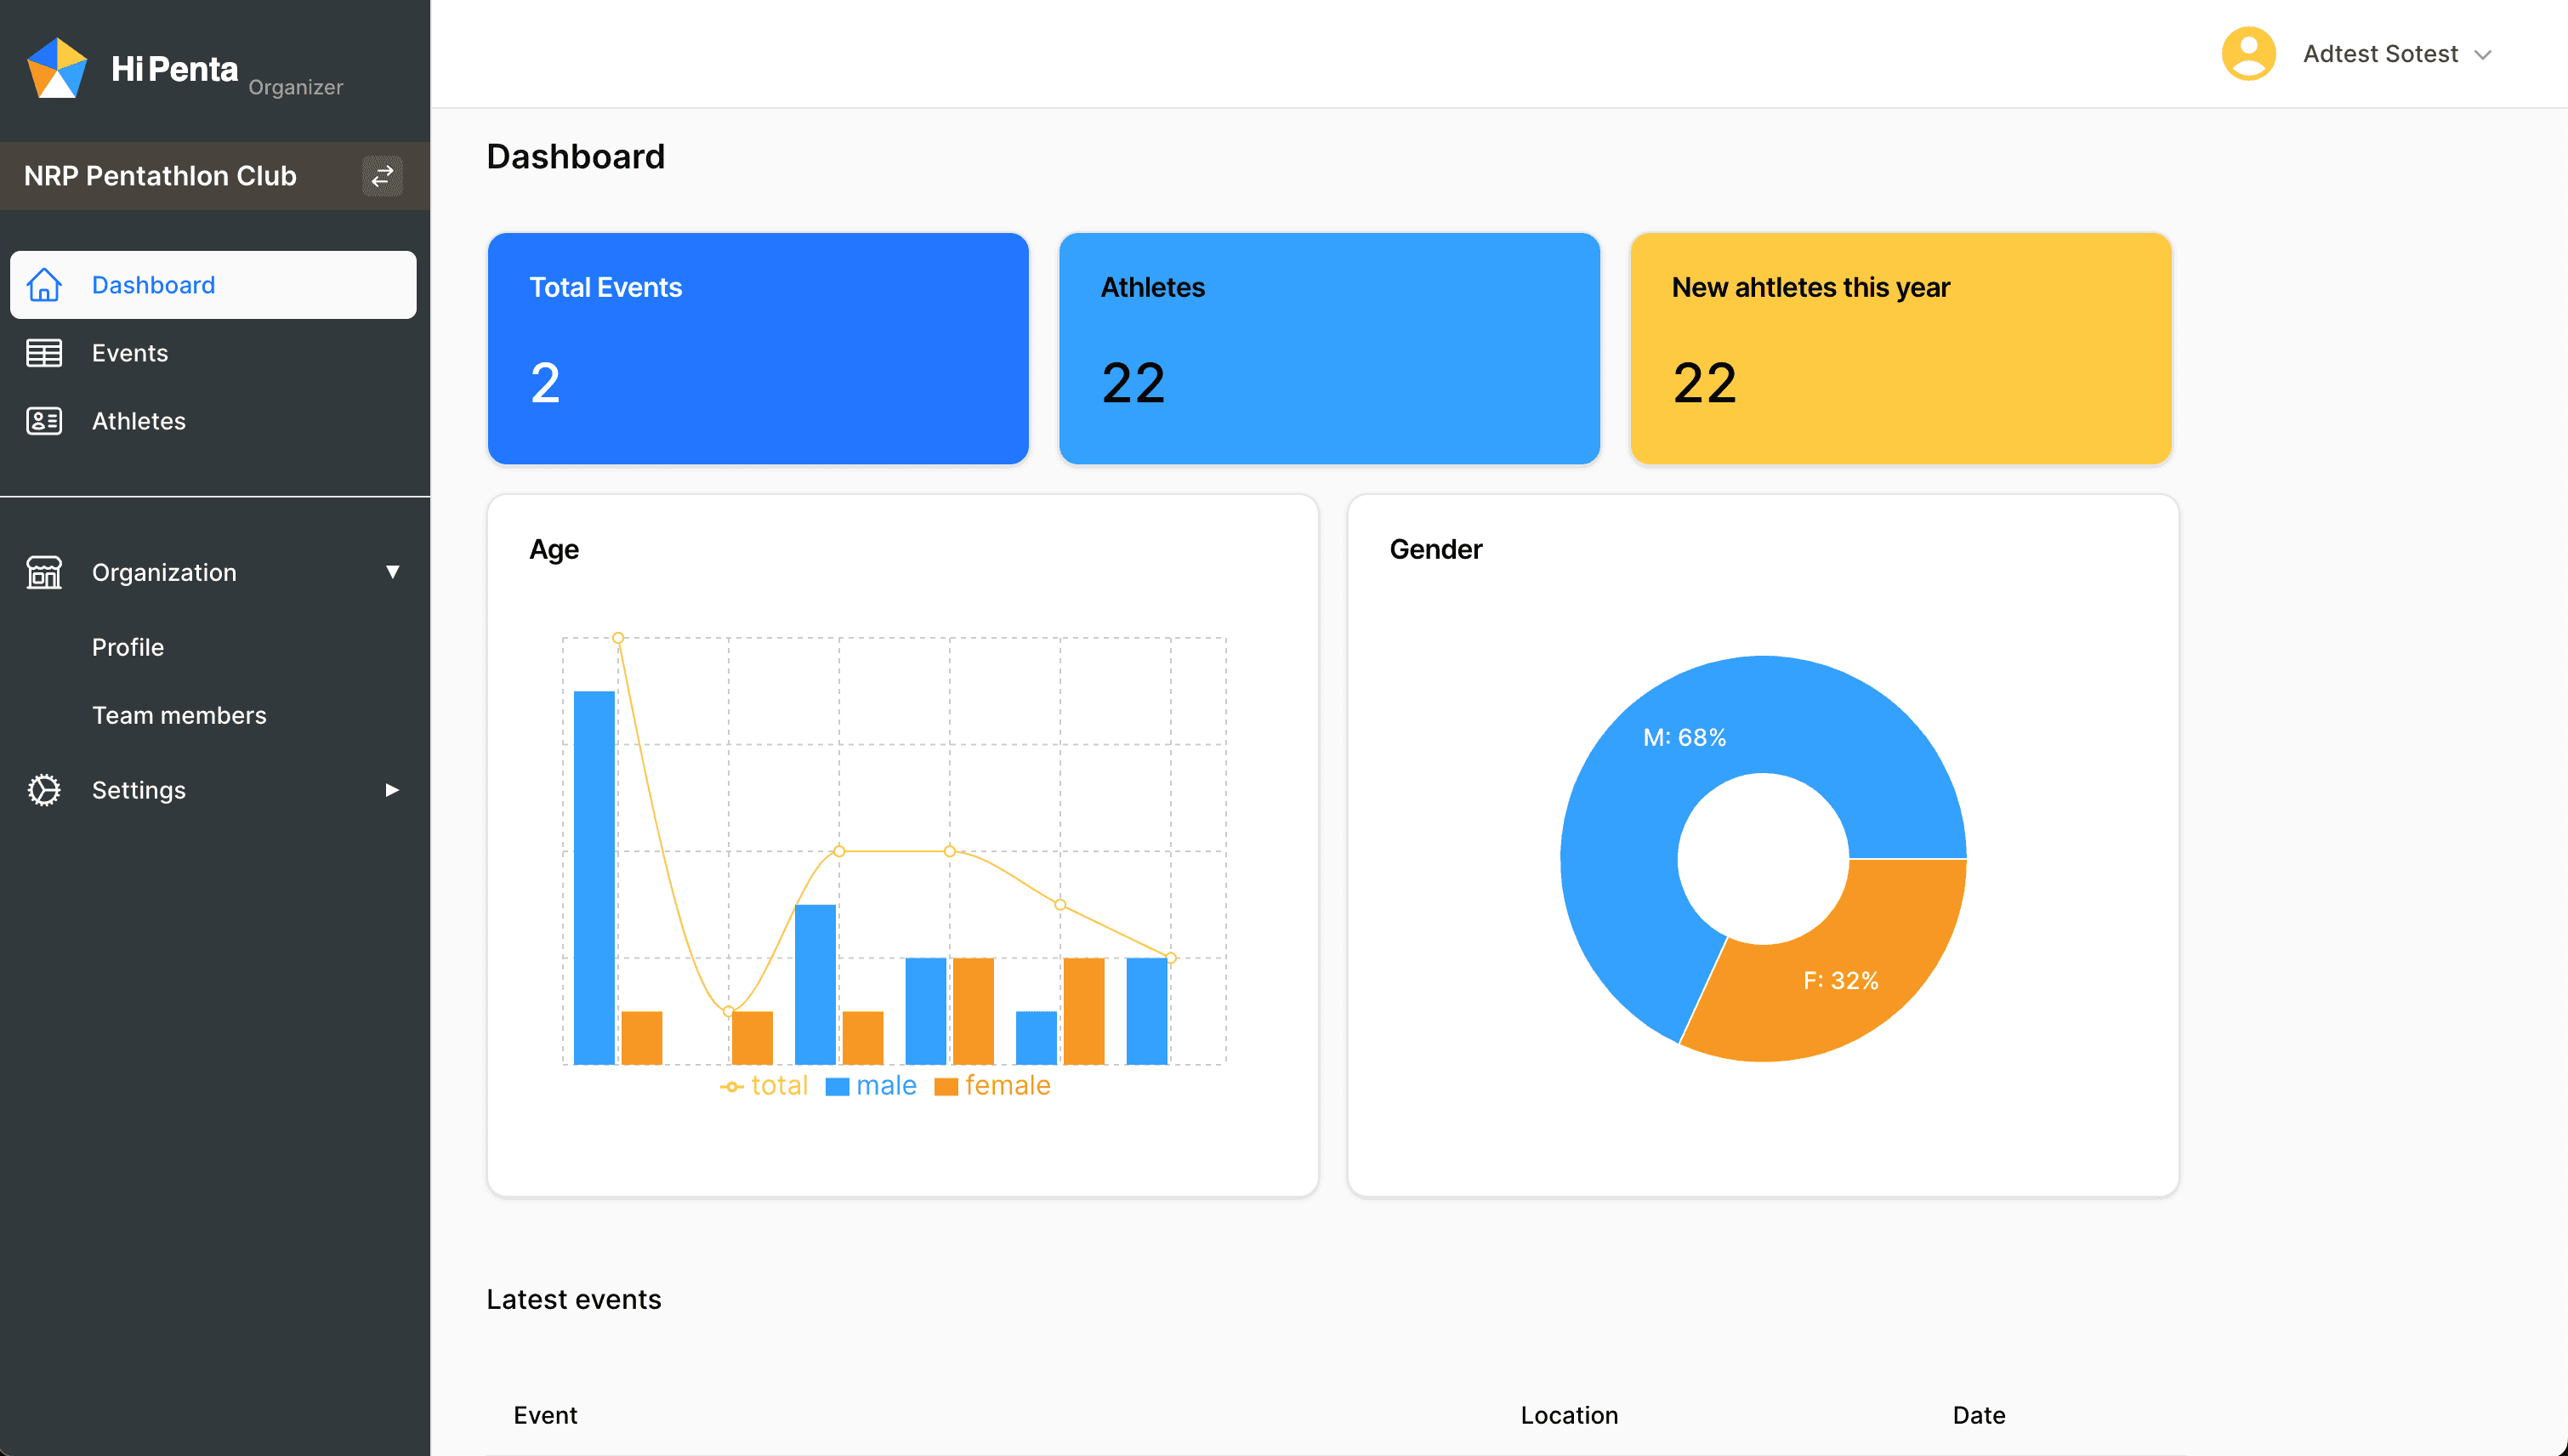
Task: Toggle the total series in chart legend
Action: (x=765, y=1086)
